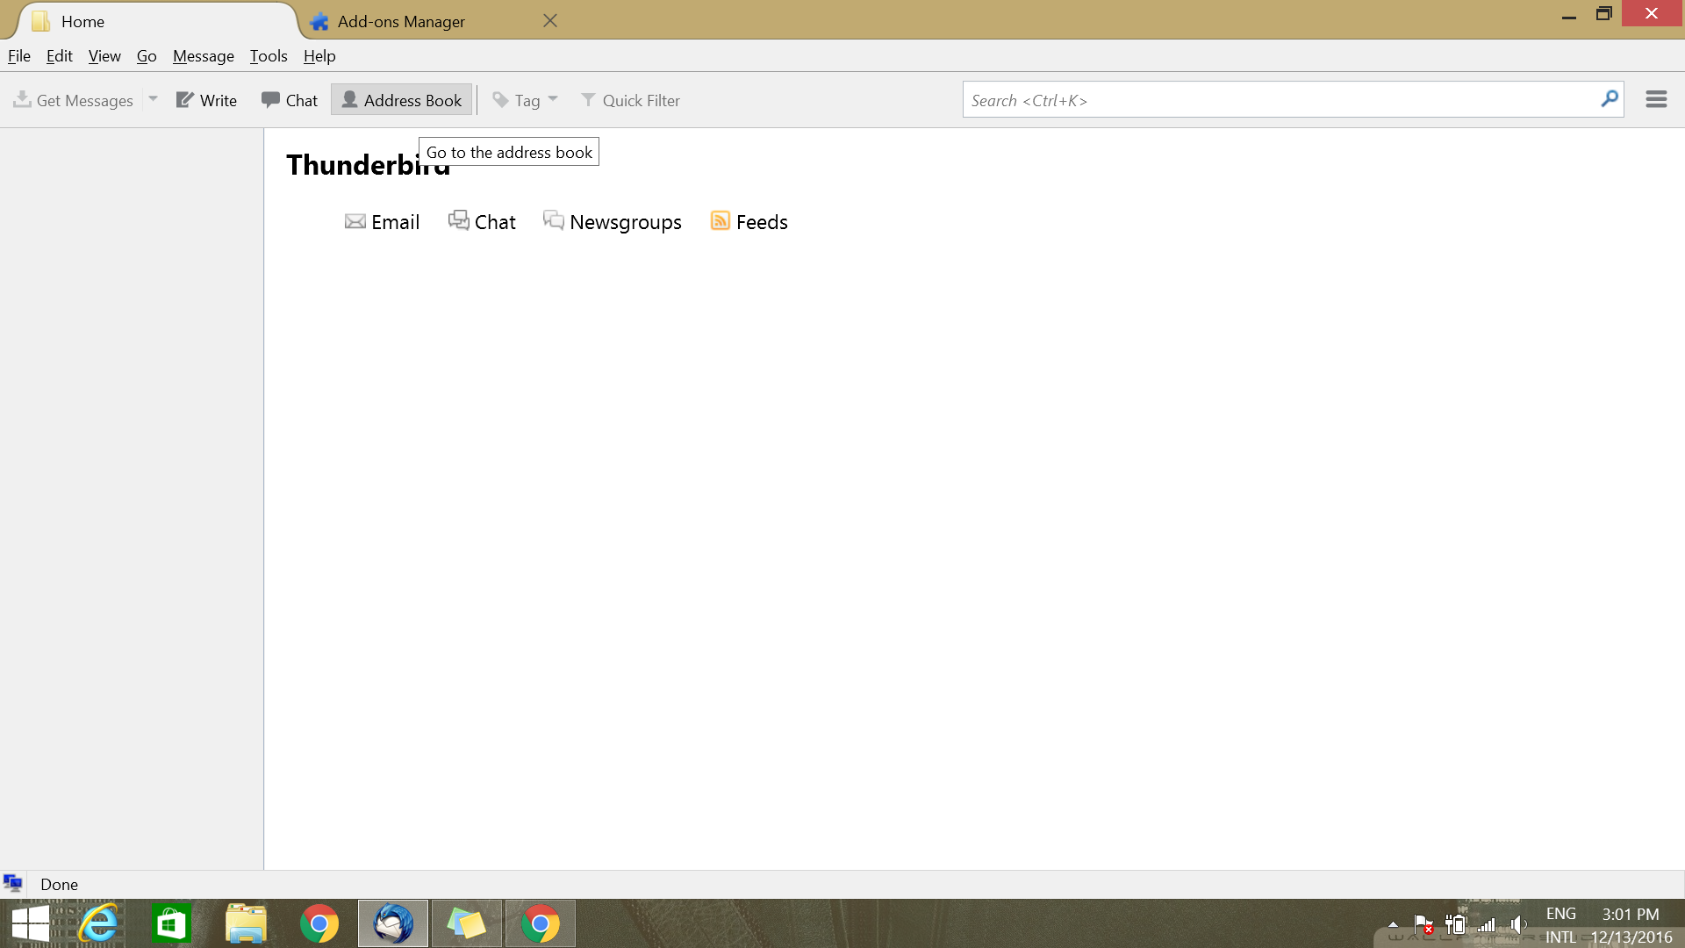Open the Windows Start button
Viewport: 1685px width, 948px height.
click(x=30, y=923)
